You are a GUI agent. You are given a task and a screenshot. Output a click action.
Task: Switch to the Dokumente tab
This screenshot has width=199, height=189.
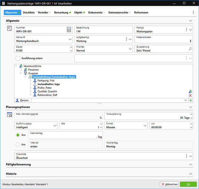click(x=95, y=12)
